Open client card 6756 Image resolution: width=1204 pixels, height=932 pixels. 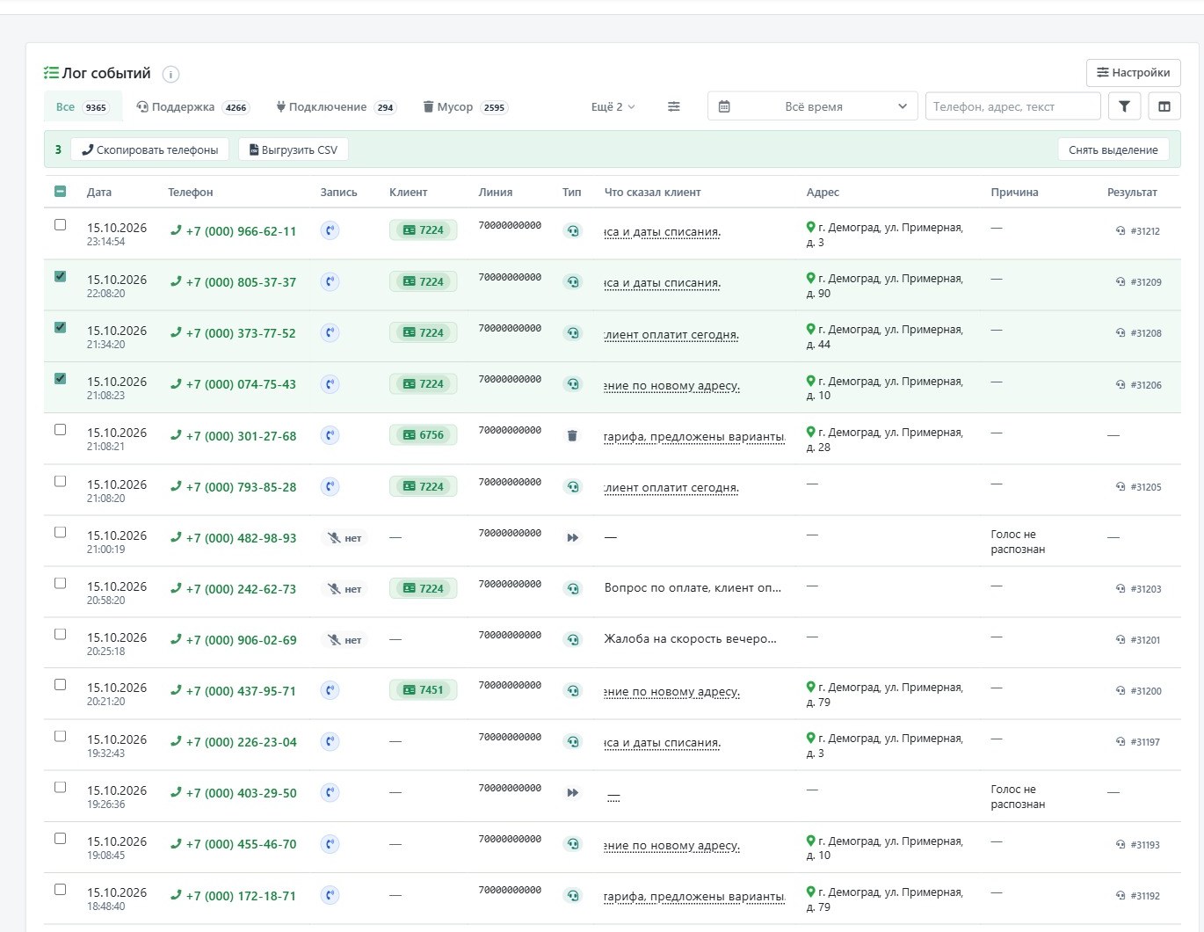coord(423,435)
